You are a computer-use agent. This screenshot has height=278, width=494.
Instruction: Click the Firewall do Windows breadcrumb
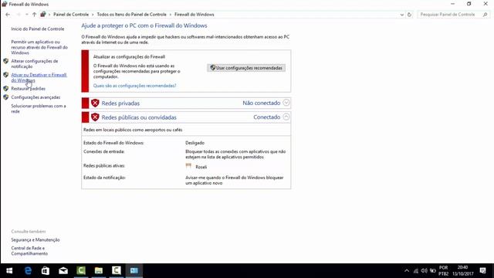pyautogui.click(x=194, y=15)
